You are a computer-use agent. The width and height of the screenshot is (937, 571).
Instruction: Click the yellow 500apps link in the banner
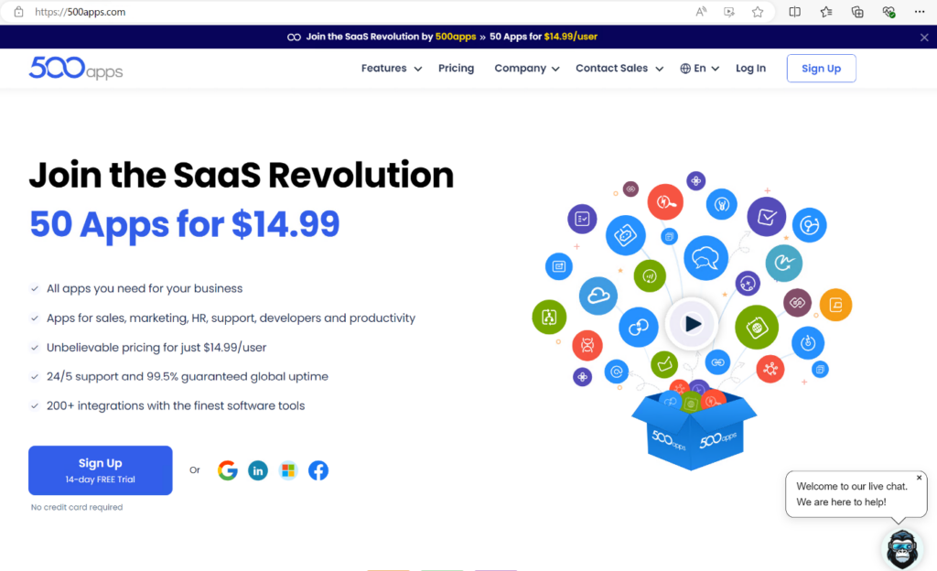(456, 37)
